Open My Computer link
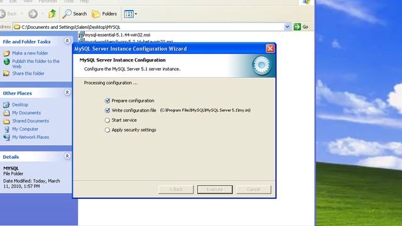This screenshot has width=402, height=226. (x=25, y=129)
